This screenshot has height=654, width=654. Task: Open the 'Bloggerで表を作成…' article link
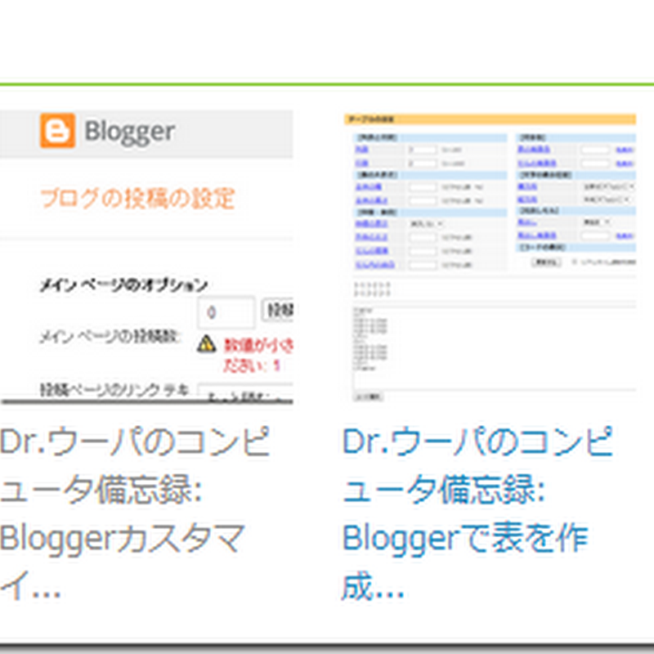tap(477, 513)
